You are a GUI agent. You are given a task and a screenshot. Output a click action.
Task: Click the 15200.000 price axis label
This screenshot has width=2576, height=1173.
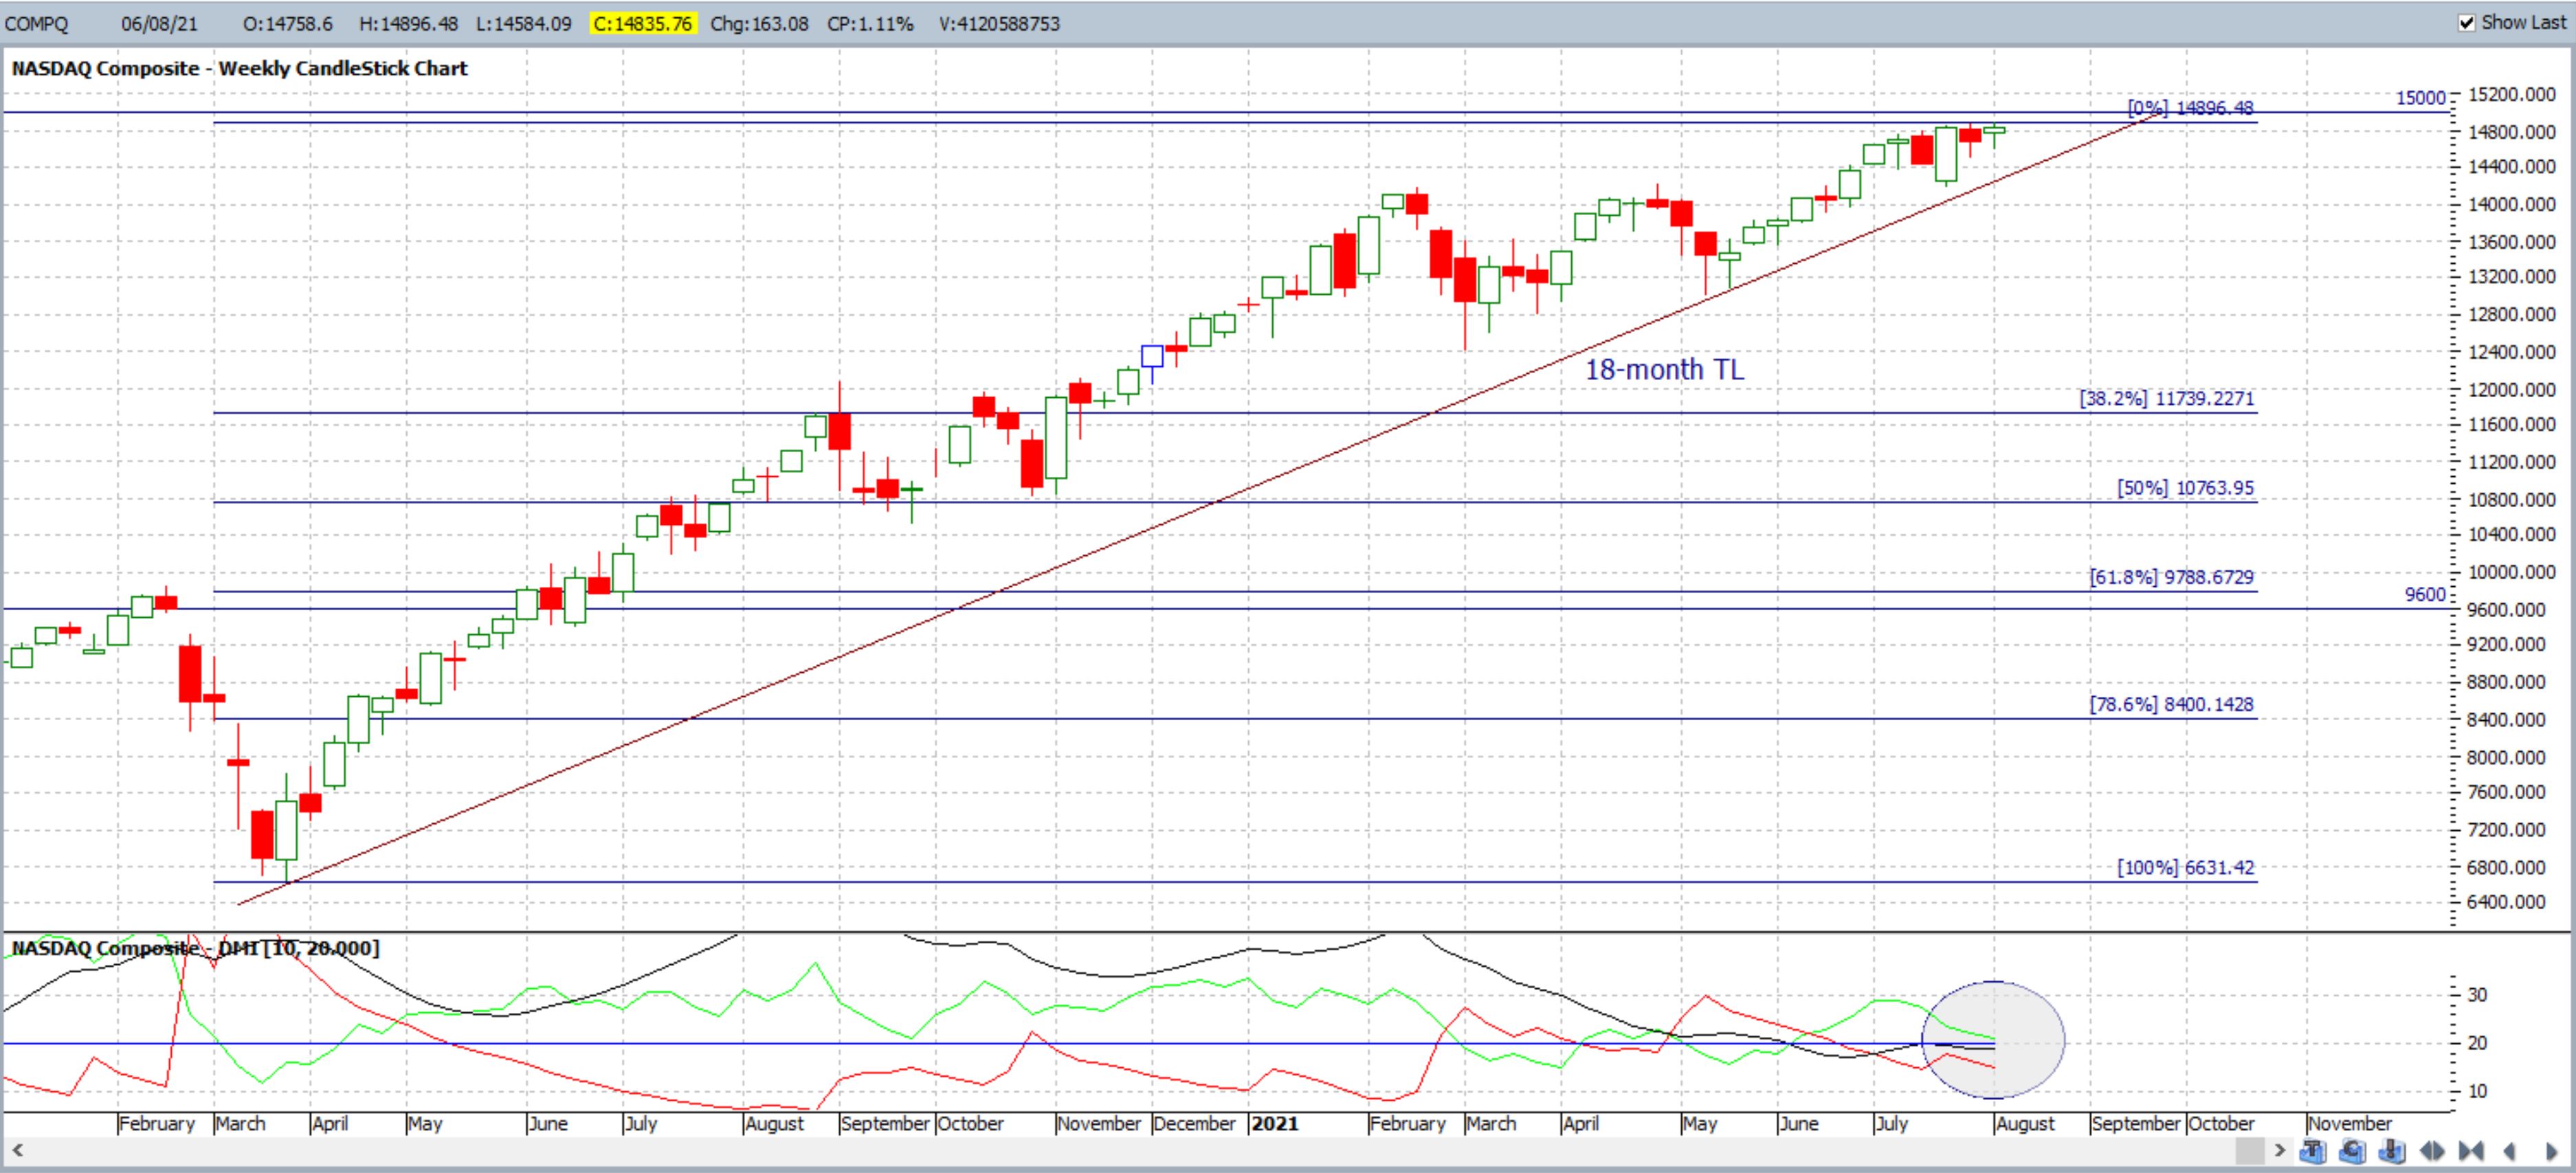click(2511, 94)
